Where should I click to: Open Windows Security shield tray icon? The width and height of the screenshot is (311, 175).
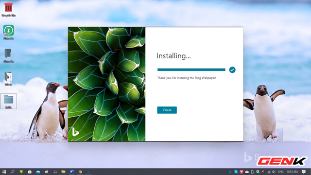(258, 172)
